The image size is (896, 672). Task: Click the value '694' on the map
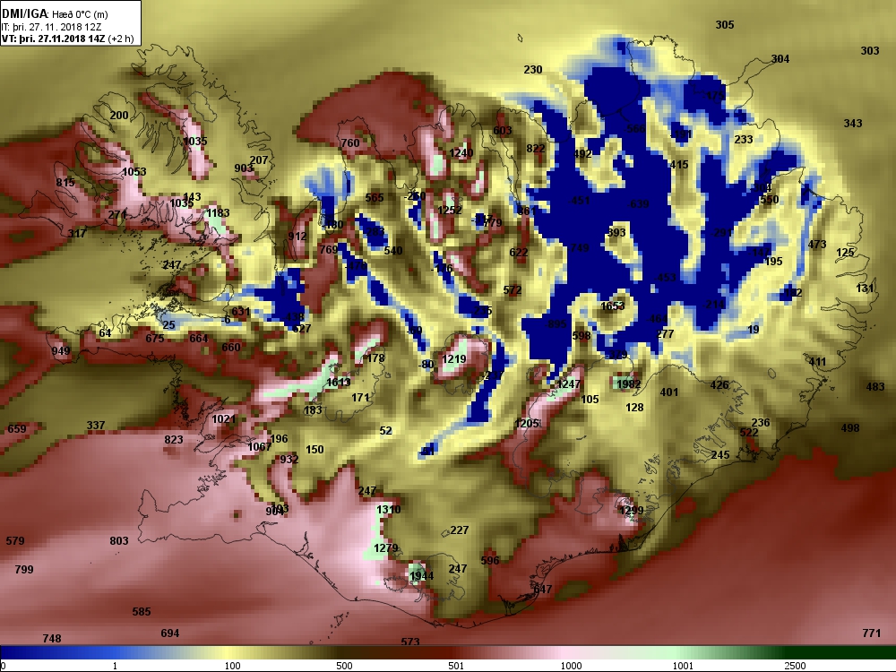(x=169, y=633)
